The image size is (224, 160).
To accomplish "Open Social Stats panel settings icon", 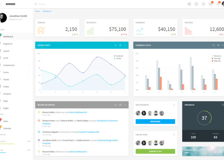I will click(x=120, y=45).
